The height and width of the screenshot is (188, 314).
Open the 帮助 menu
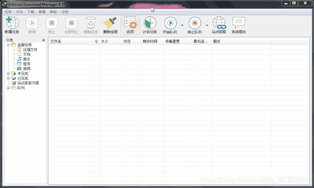point(53,12)
